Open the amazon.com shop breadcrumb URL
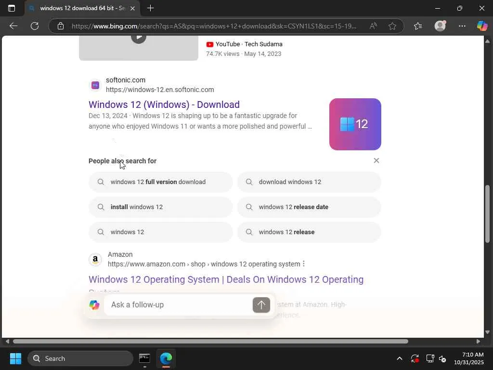Screen dimensions: 493x370 [204, 264]
